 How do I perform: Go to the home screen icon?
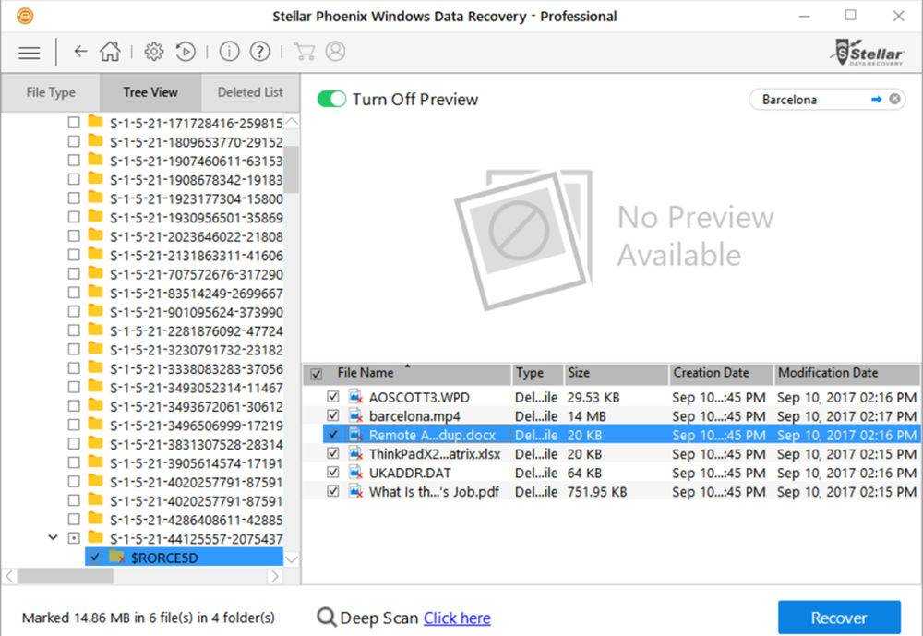(110, 52)
